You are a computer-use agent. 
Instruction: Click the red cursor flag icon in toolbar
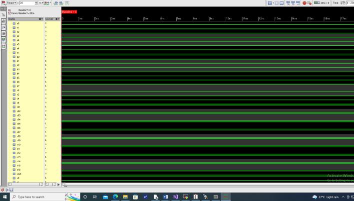3,3
